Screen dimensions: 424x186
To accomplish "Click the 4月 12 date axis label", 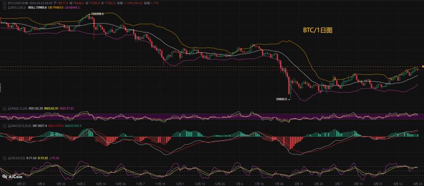I will tap(398, 184).
